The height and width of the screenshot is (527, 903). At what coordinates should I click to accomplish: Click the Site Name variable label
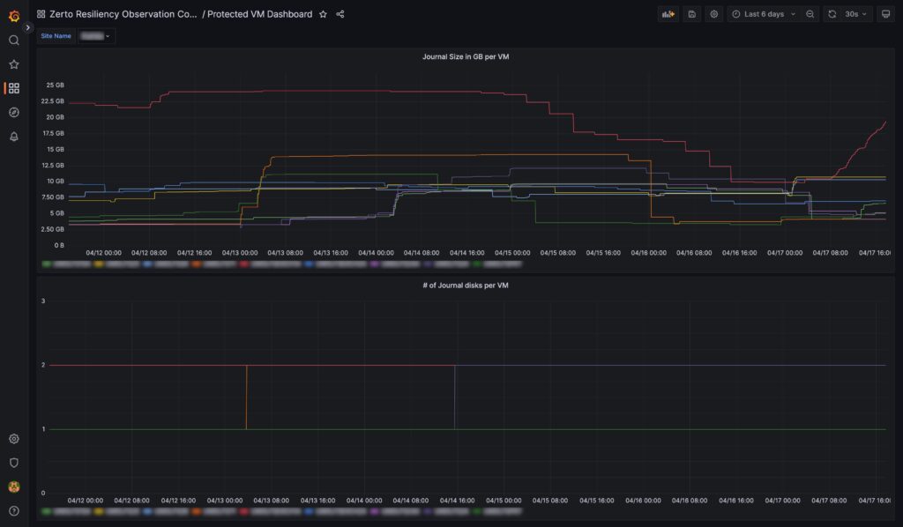point(56,36)
